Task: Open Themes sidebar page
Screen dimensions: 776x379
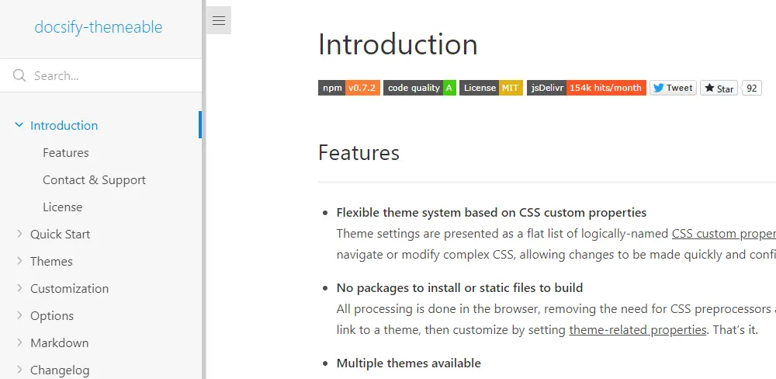Action: [51, 261]
